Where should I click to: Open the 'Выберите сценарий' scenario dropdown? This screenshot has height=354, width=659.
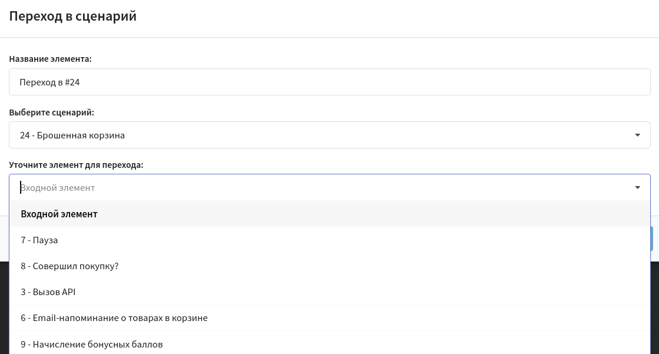330,135
